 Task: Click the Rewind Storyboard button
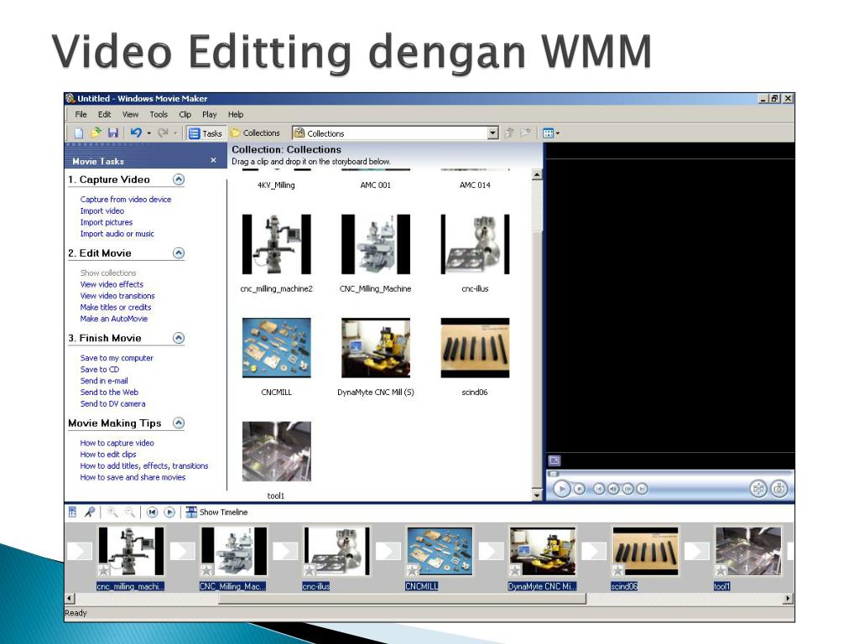coord(153,512)
